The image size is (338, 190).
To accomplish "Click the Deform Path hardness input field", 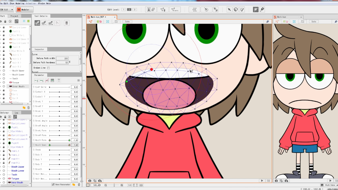I will 62,62.
